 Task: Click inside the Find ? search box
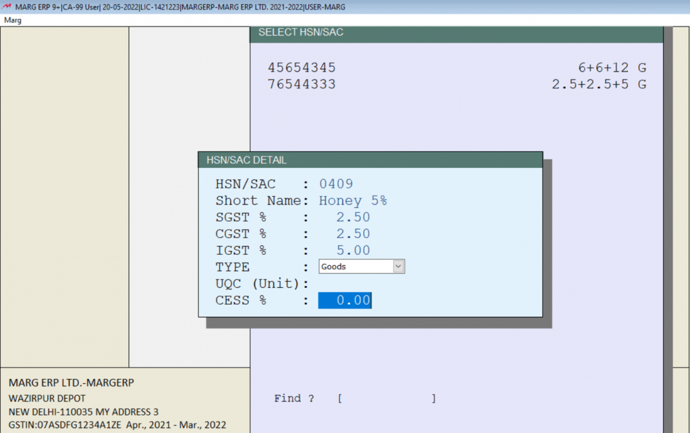(x=385, y=398)
